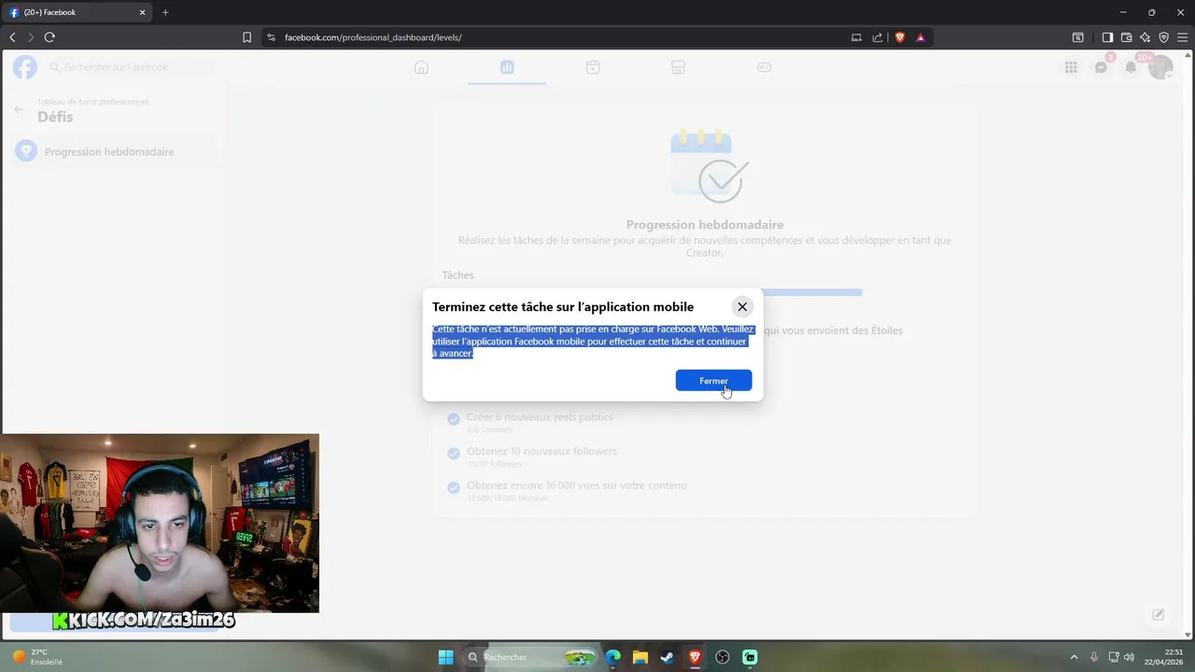Click the webcam overlay thumbnail
Image resolution: width=1195 pixels, height=672 pixels.
[160, 523]
